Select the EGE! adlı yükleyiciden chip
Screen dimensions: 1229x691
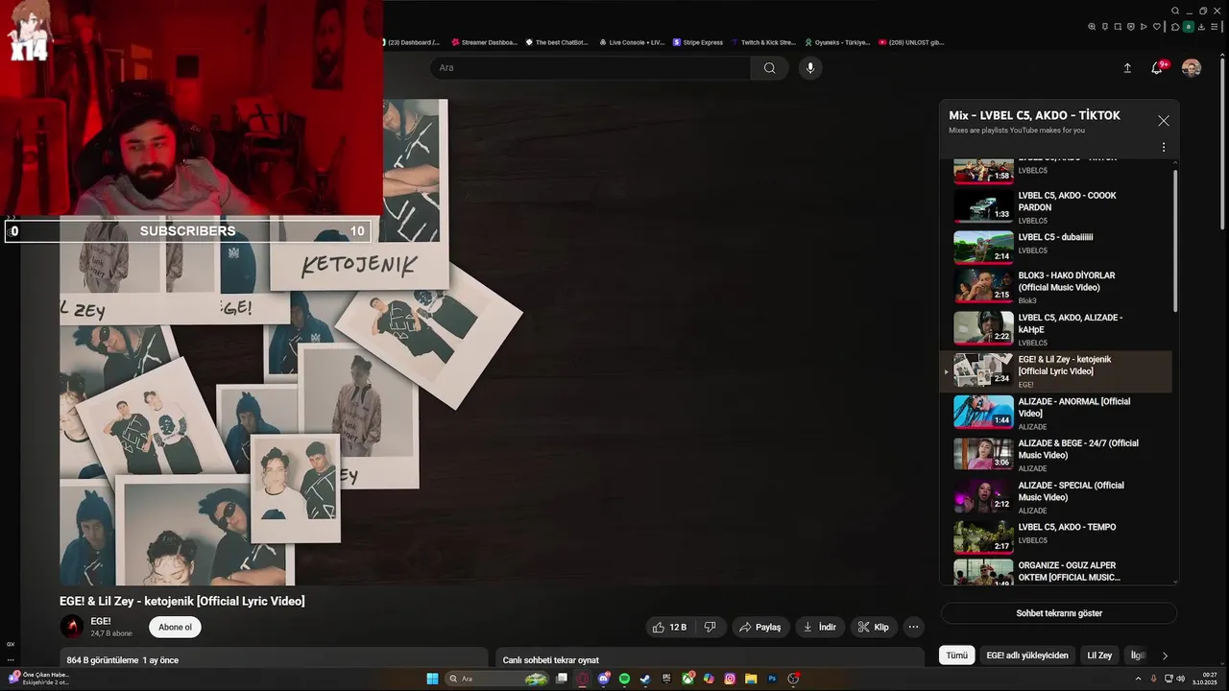pyautogui.click(x=1027, y=655)
